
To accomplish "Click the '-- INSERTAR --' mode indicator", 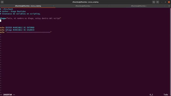I will (7, 95).
